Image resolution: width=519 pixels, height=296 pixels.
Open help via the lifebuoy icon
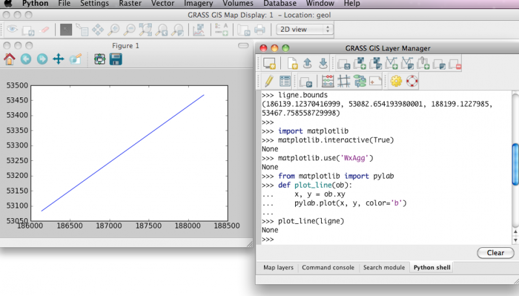coord(412,81)
